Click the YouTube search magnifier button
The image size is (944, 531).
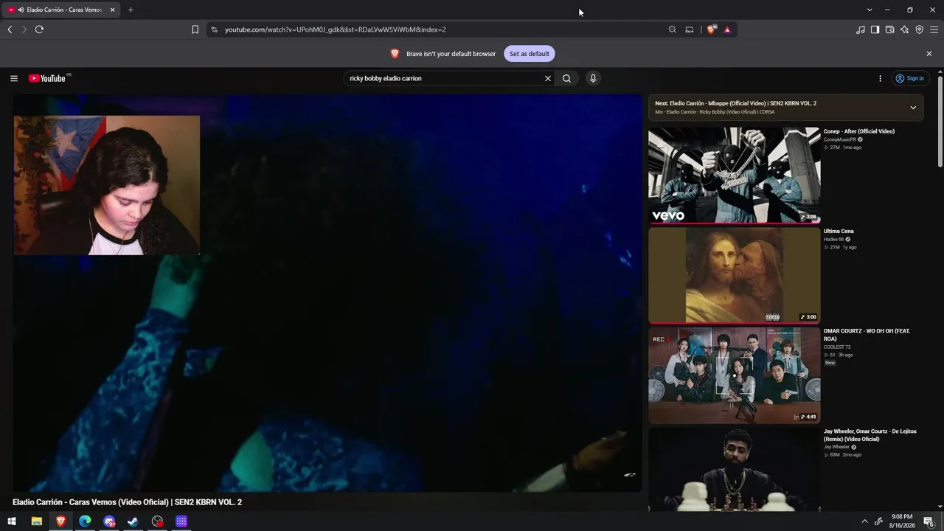tap(566, 78)
